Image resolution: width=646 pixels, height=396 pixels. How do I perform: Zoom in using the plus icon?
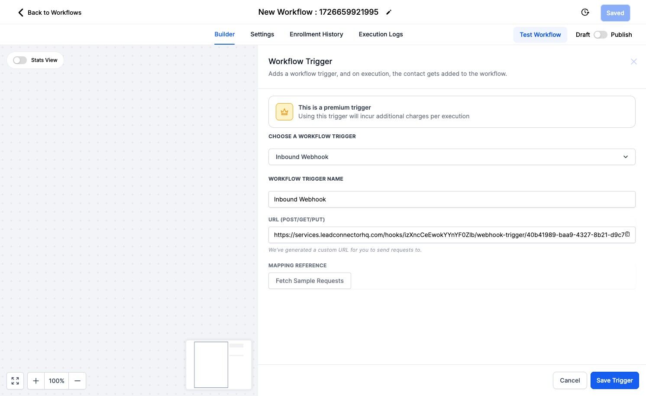[36, 381]
